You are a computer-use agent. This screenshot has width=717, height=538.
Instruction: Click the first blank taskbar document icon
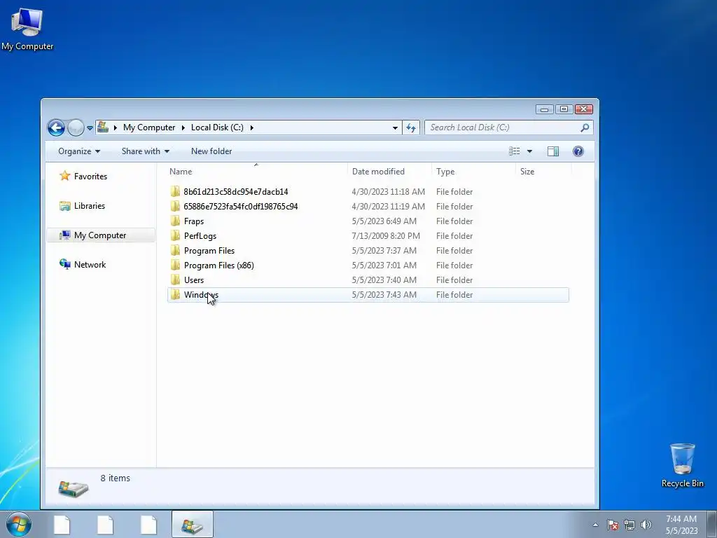click(62, 524)
